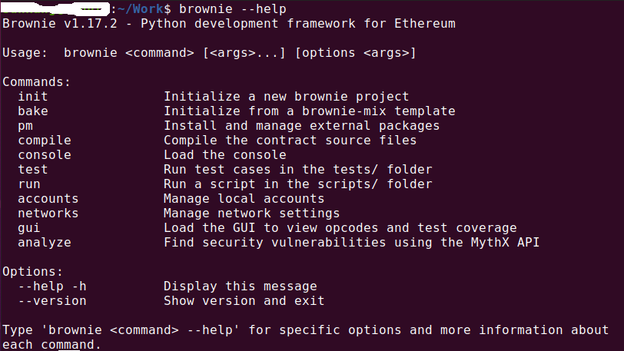The image size is (624, 351).
Task: Click the 'Options:' section heading
Action: [32, 272]
